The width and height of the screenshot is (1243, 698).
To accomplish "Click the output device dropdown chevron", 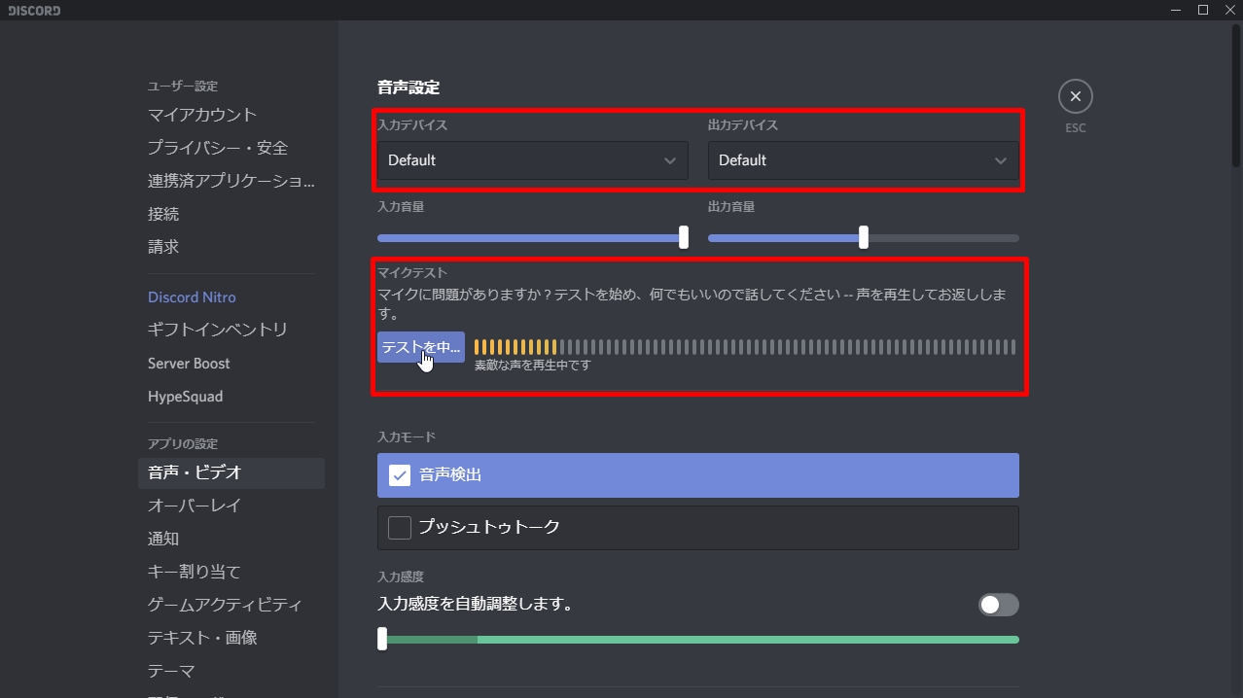I will coord(1000,160).
